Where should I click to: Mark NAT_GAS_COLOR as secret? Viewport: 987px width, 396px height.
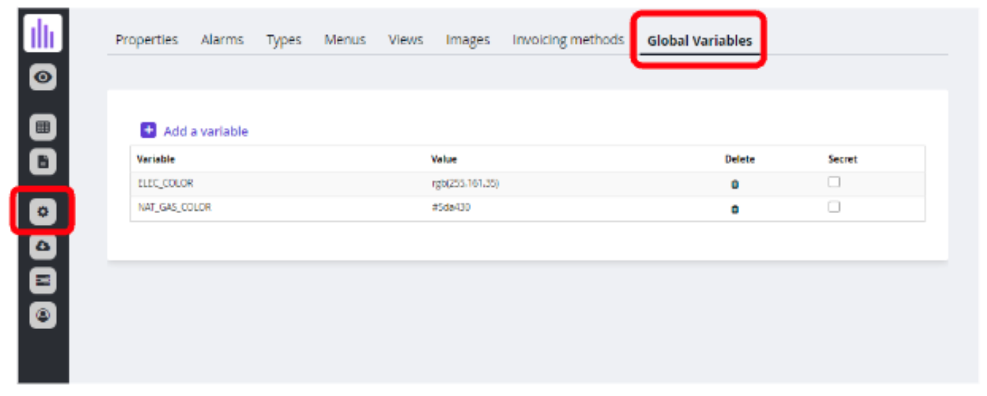click(x=834, y=207)
